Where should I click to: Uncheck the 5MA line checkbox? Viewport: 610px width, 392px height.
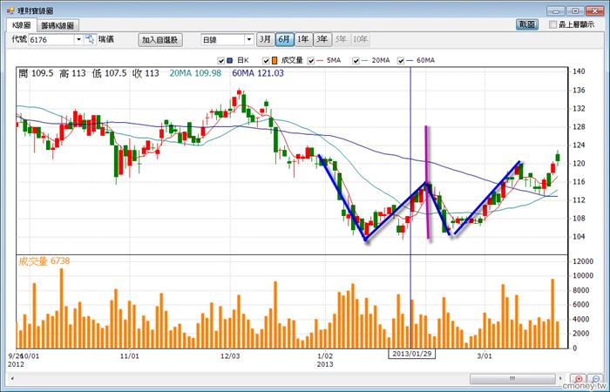tap(312, 61)
